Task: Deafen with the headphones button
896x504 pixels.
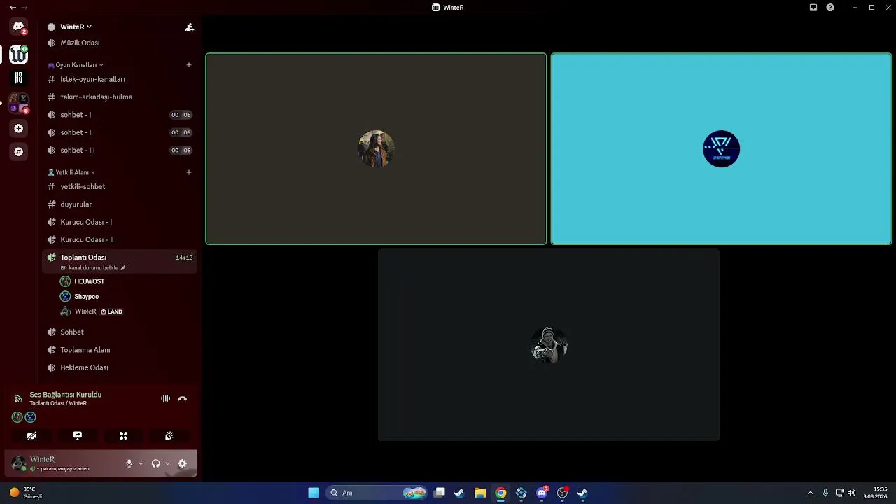Action: (x=155, y=463)
